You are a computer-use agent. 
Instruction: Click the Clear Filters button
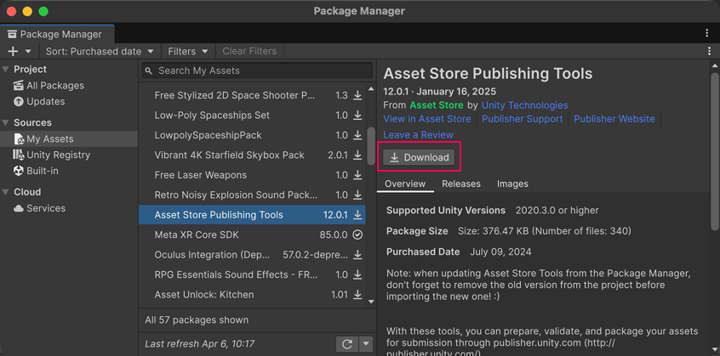pos(249,51)
